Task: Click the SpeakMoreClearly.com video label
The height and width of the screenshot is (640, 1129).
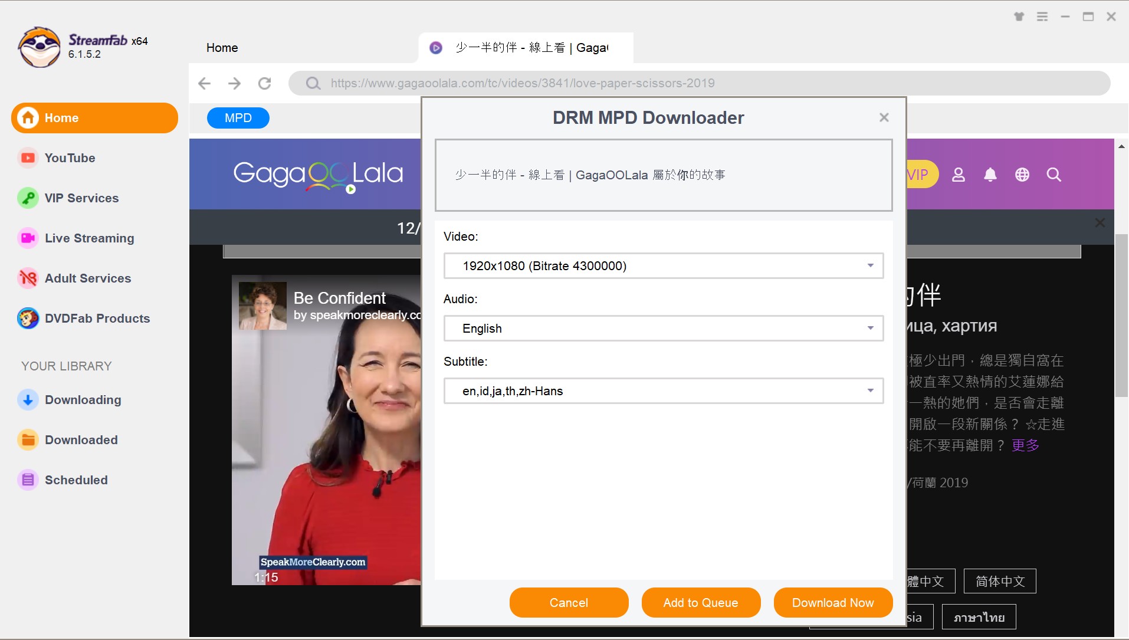Action: coord(313,562)
